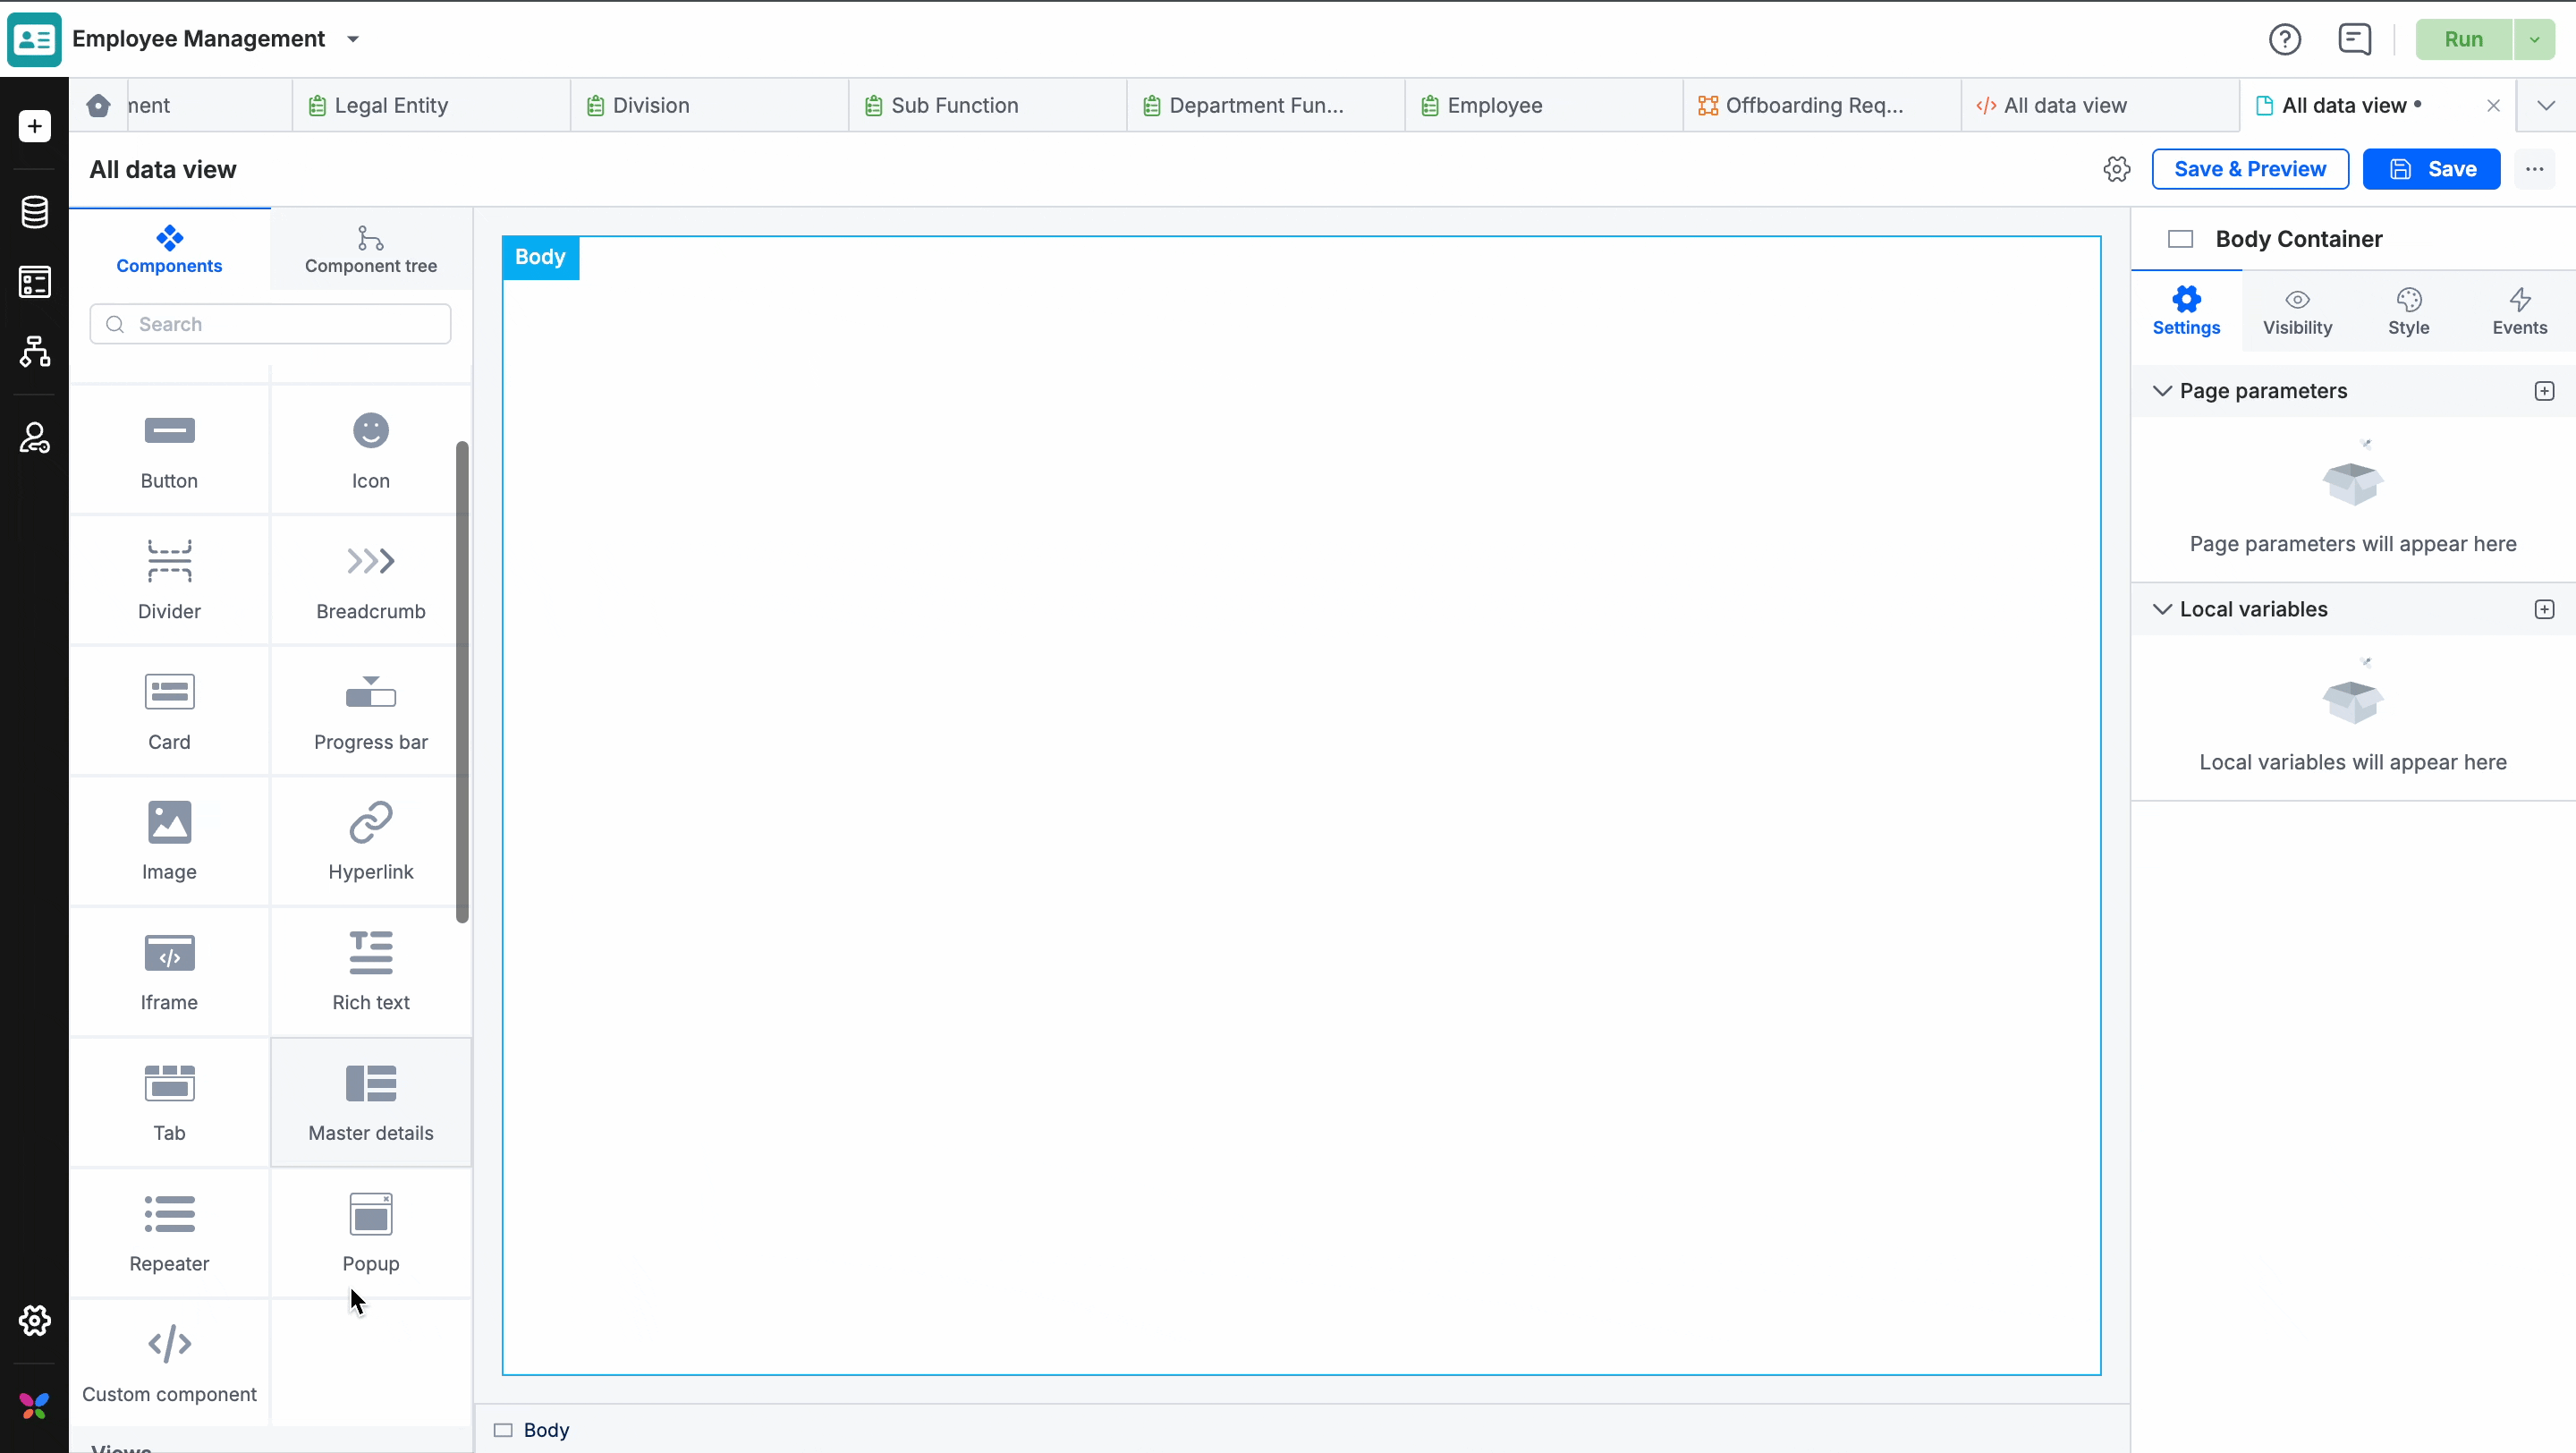
Task: Open the Run button dropdown arrow
Action: (2534, 40)
